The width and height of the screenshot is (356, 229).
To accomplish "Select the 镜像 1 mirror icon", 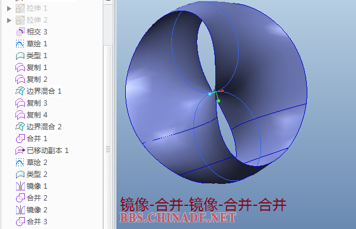I will 20,186.
